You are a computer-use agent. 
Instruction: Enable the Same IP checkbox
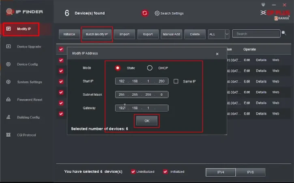(176, 81)
